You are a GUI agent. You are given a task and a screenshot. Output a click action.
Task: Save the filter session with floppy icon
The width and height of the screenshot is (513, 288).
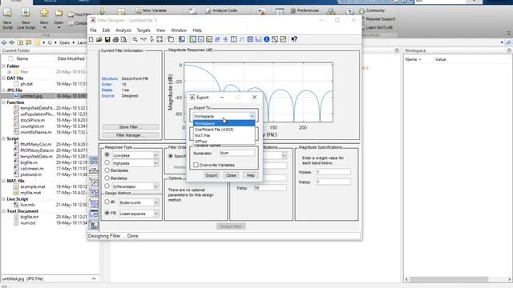click(x=107, y=39)
